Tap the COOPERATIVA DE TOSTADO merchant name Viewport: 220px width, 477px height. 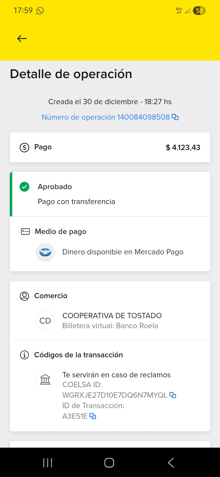[112, 315]
